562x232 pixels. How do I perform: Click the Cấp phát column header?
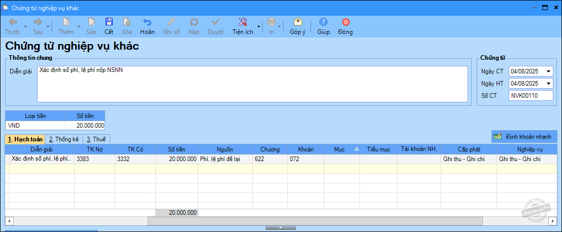coord(469,149)
